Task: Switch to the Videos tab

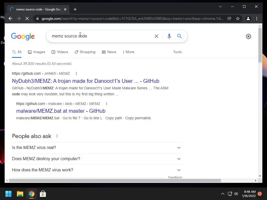Action: (x=60, y=52)
